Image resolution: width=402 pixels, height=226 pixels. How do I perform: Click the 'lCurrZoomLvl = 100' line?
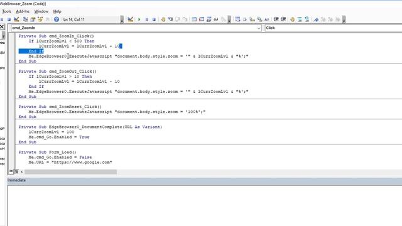[52, 132]
